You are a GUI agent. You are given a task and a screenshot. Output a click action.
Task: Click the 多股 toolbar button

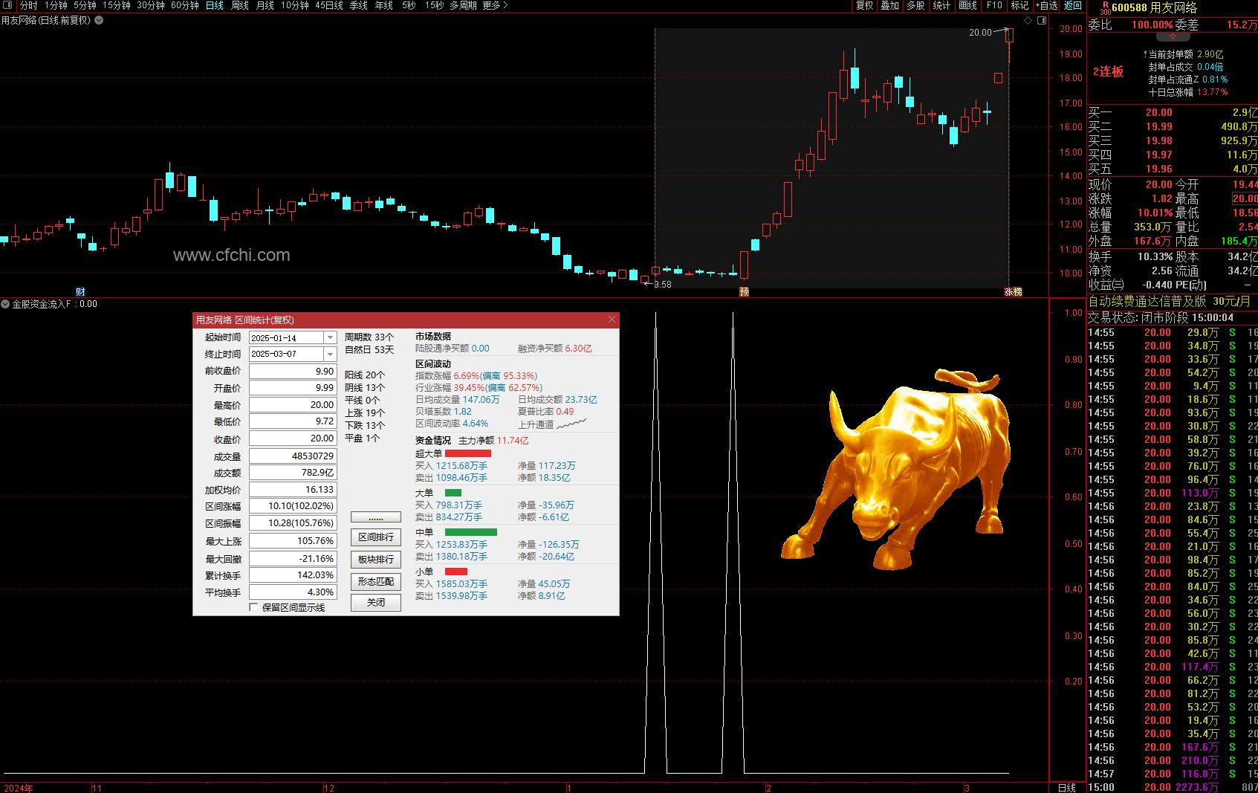(x=915, y=5)
